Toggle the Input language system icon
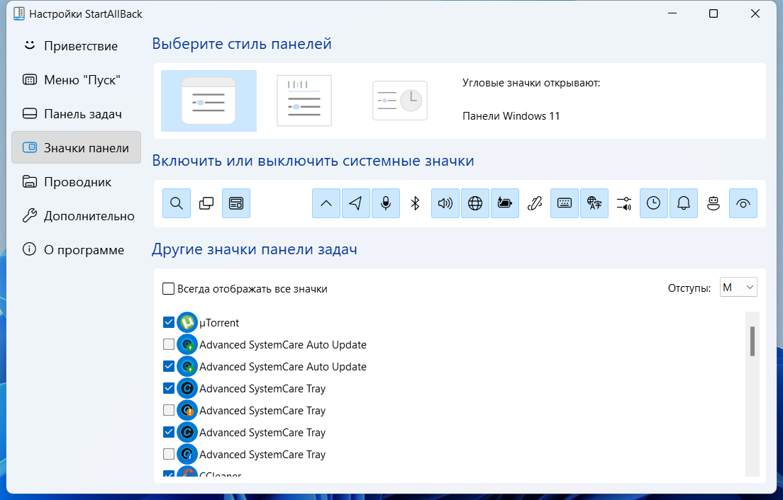783x500 pixels. pos(594,203)
